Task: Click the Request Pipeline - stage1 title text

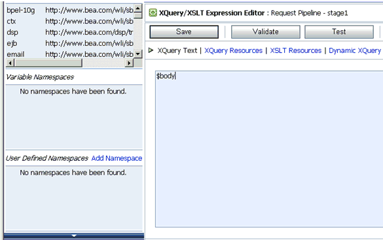Action: [309, 13]
